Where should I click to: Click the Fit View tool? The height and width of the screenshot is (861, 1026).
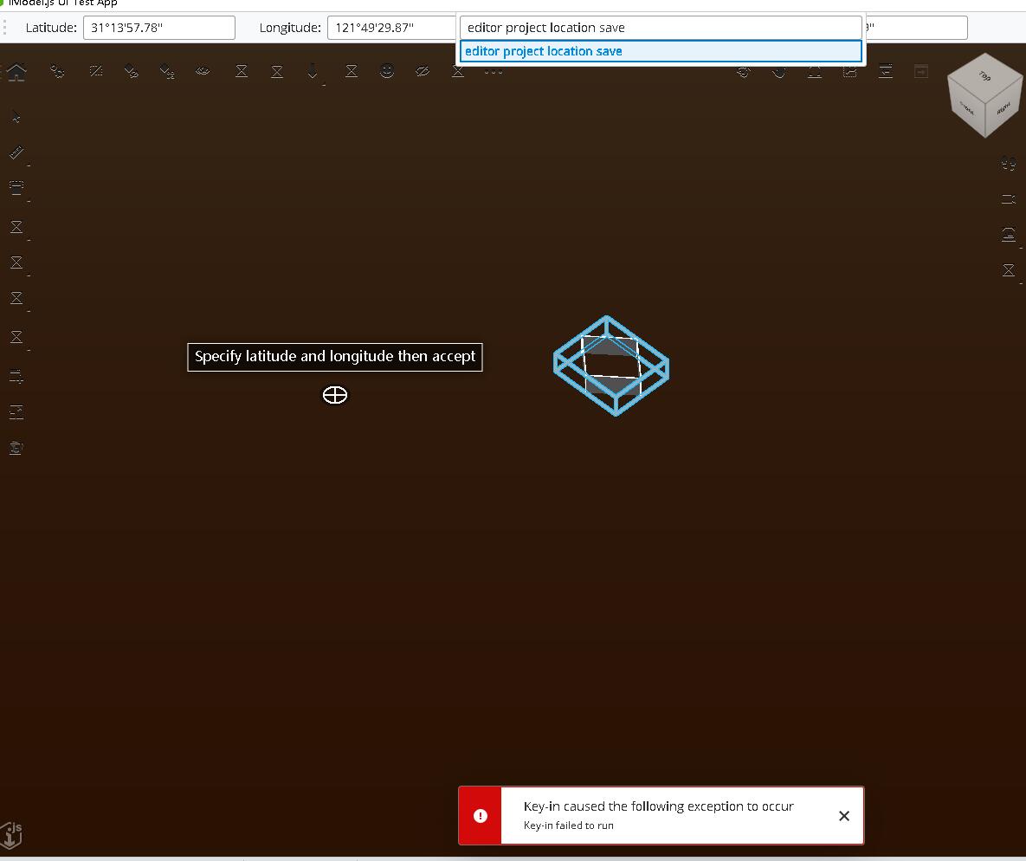click(815, 71)
